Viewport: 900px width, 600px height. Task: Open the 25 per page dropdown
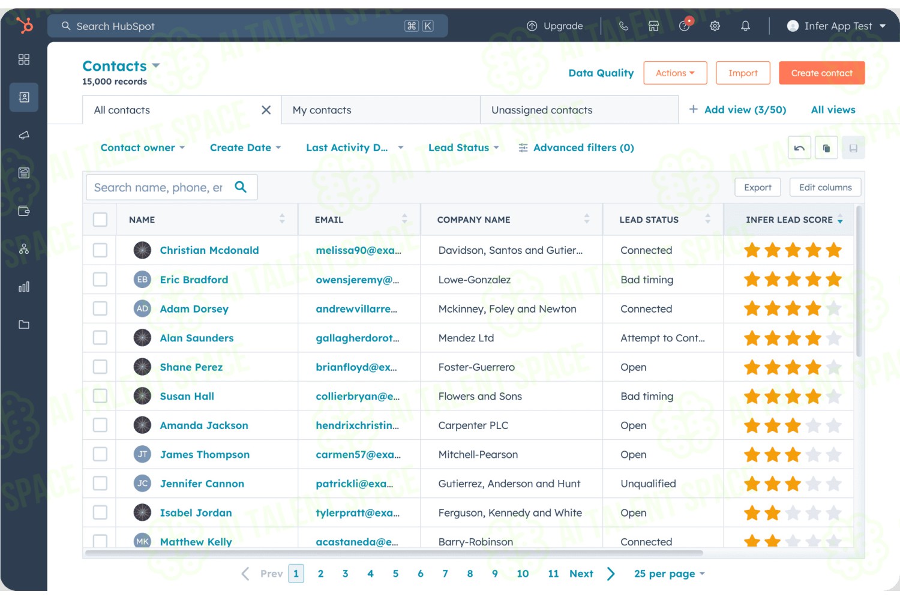point(670,574)
